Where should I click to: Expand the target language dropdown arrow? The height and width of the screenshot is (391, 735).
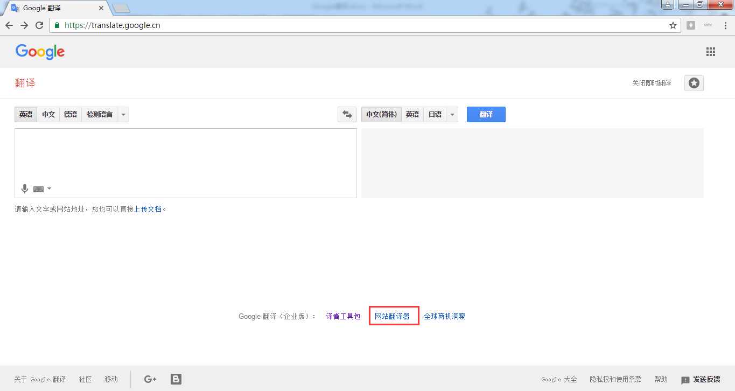452,114
